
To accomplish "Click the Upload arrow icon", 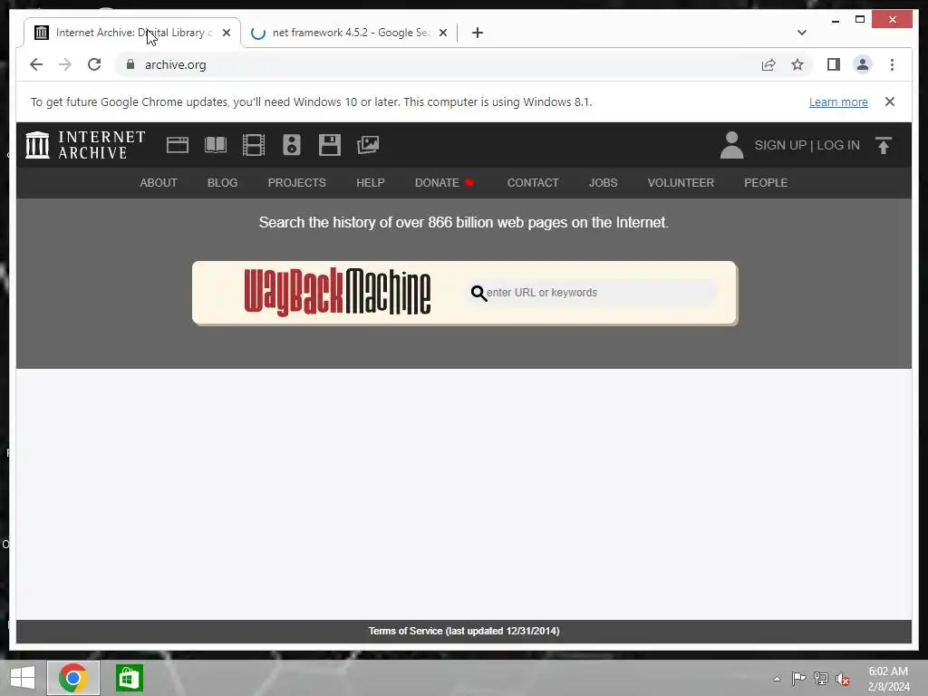I will (883, 145).
